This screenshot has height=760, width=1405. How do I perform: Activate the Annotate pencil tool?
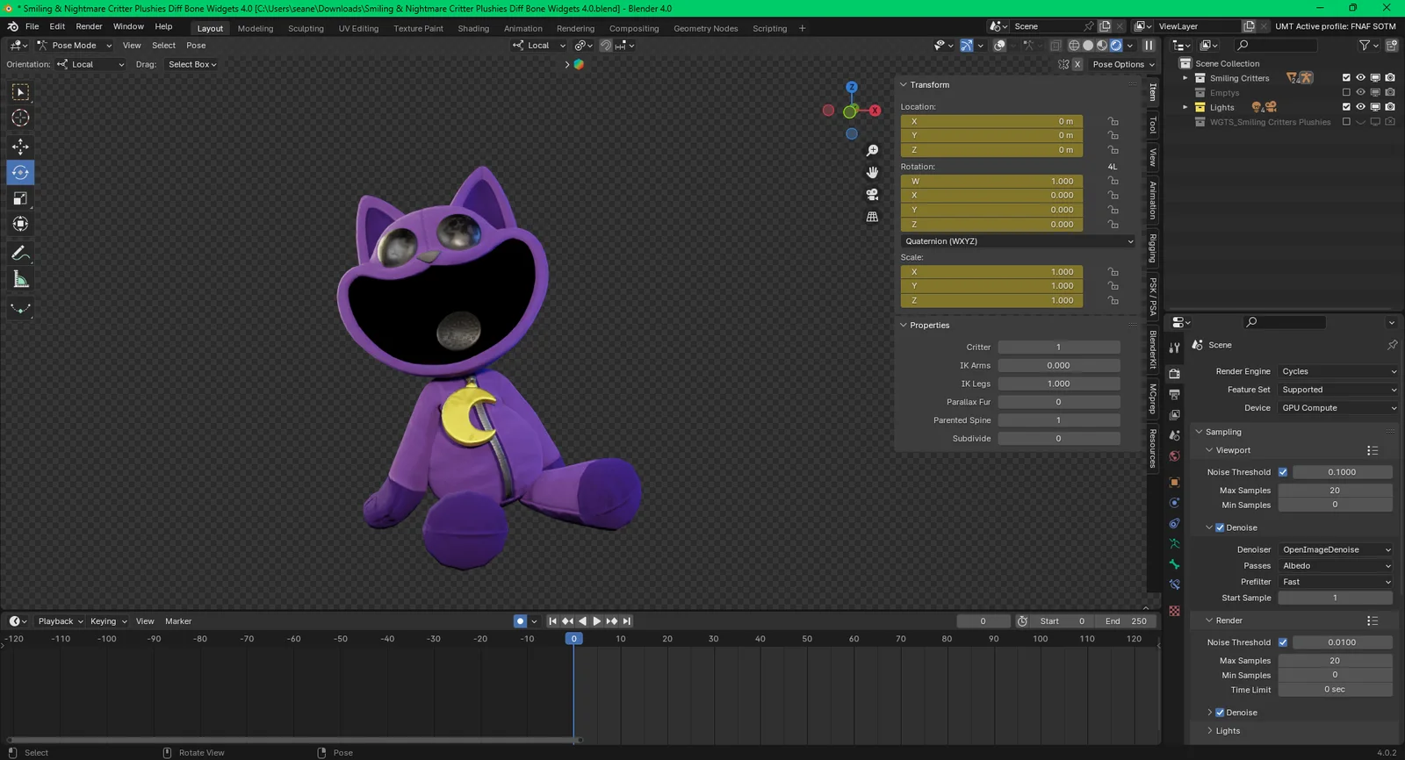click(x=20, y=254)
